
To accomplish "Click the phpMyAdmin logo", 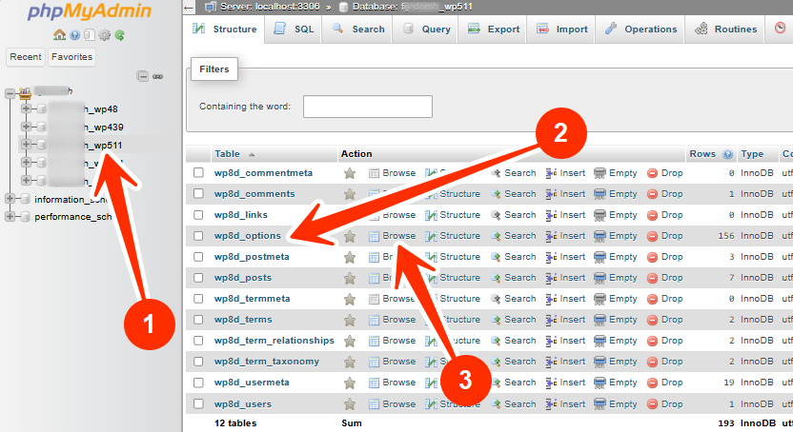I will 90,11.
